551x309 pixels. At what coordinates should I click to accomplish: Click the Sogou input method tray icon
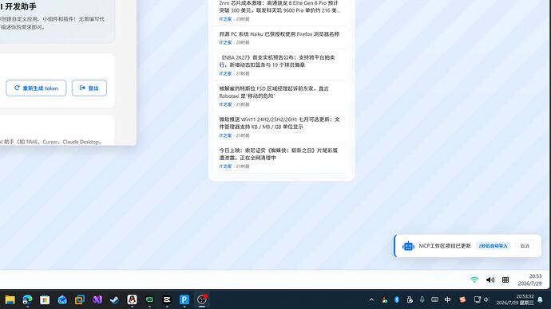click(462, 300)
